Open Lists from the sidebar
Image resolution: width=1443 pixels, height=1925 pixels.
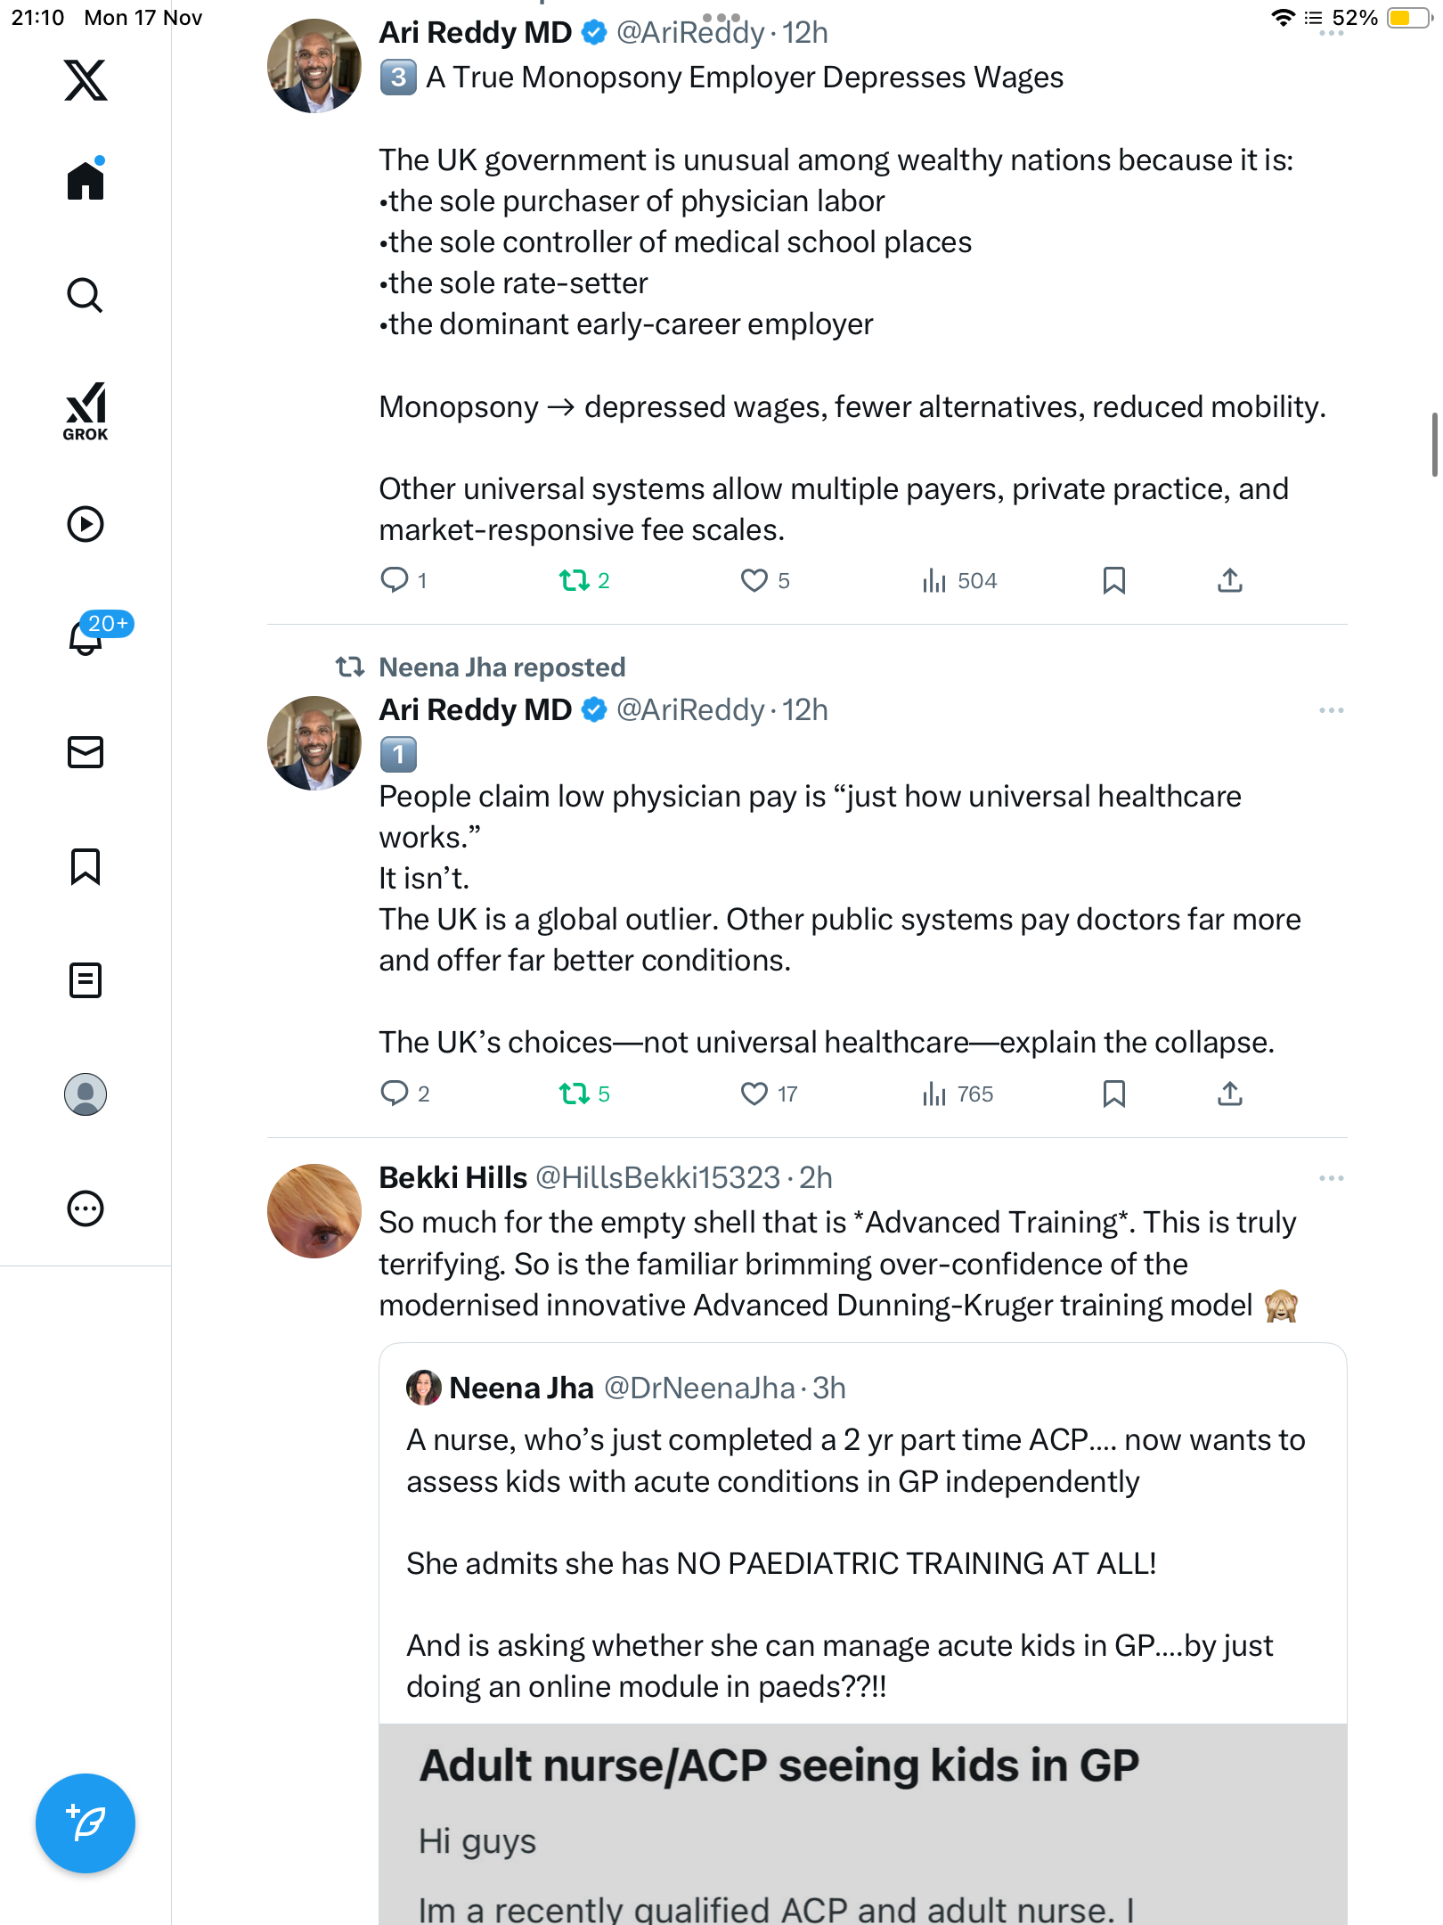click(86, 980)
